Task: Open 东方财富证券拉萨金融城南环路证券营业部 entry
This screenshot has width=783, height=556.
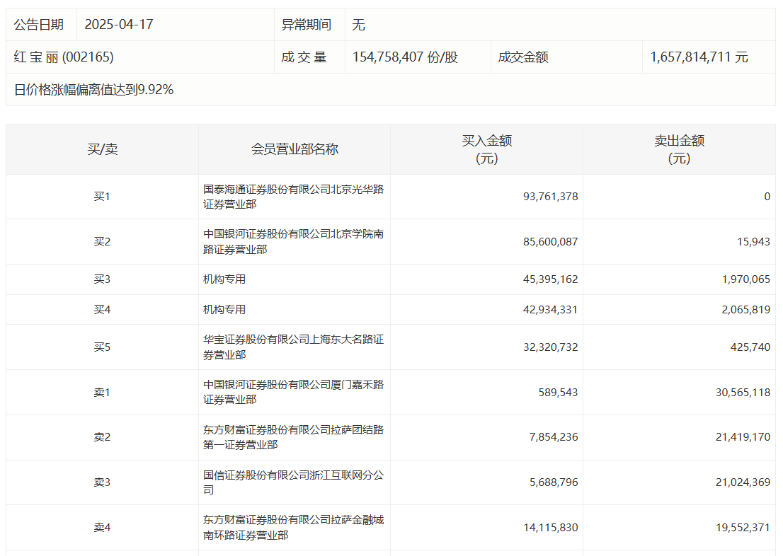Action: (x=293, y=528)
